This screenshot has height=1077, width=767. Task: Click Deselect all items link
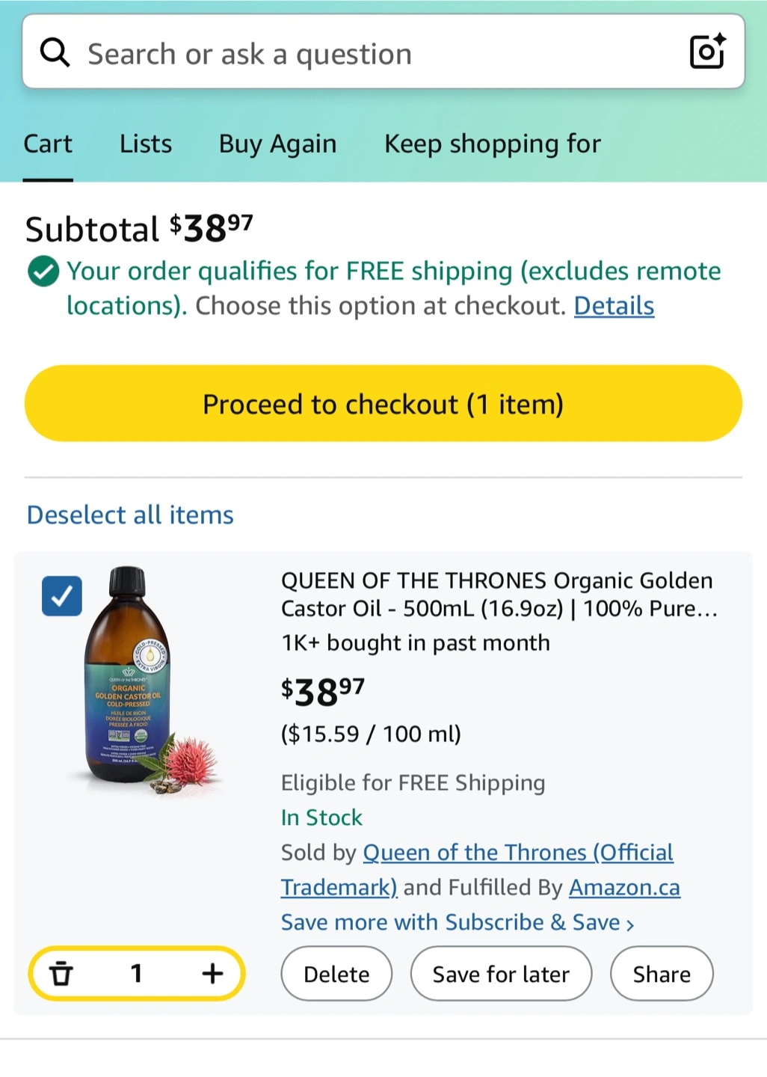[x=130, y=515]
